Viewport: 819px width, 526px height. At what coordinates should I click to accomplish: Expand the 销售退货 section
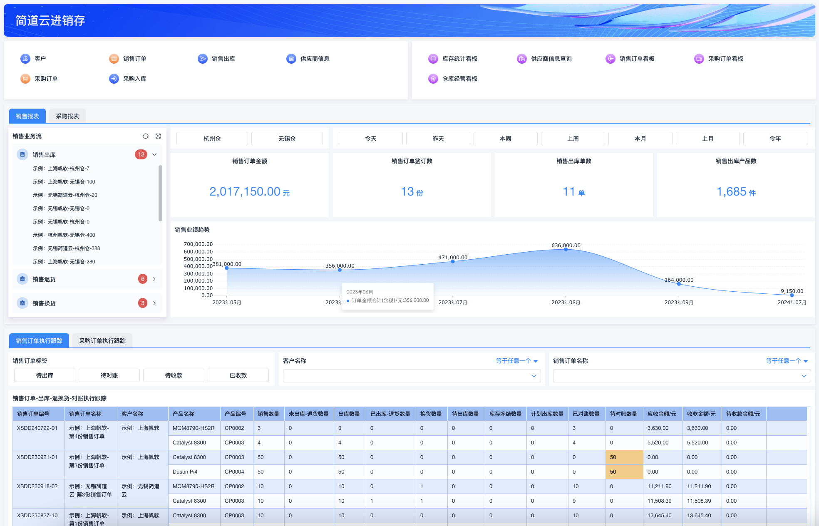click(154, 279)
